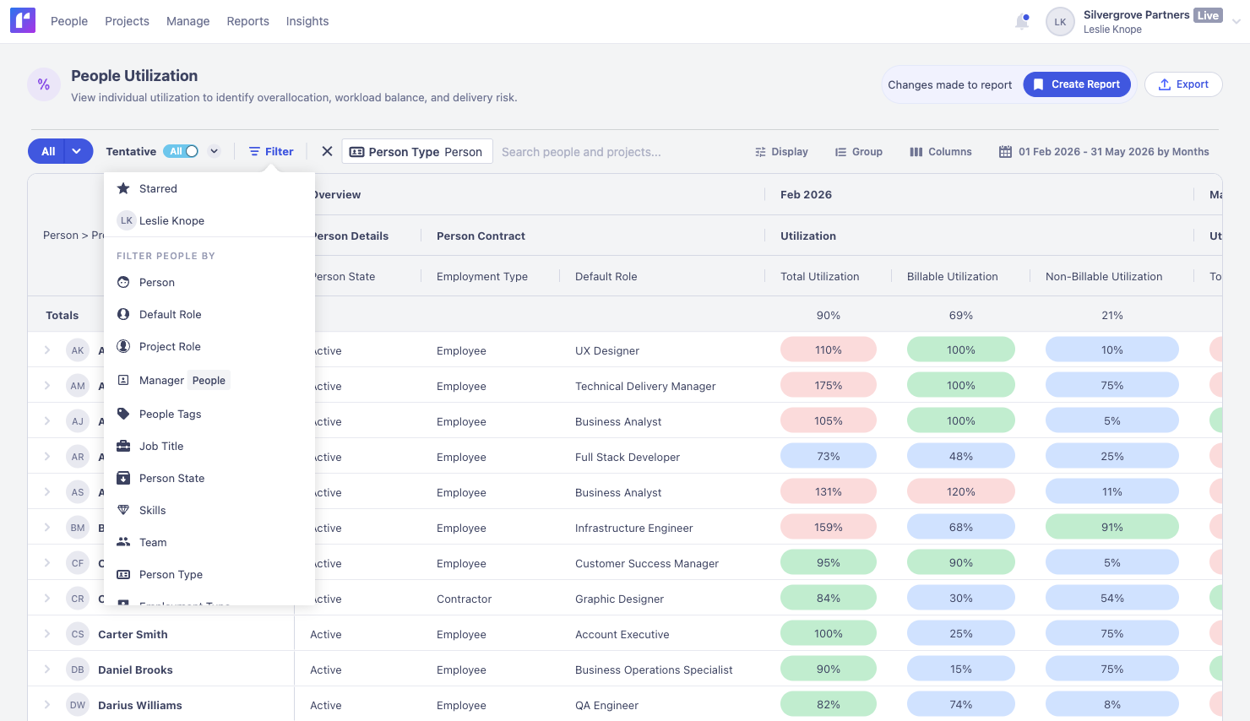The image size is (1250, 721).
Task: Expand the Daniel Brooks row
Action: pos(47,669)
